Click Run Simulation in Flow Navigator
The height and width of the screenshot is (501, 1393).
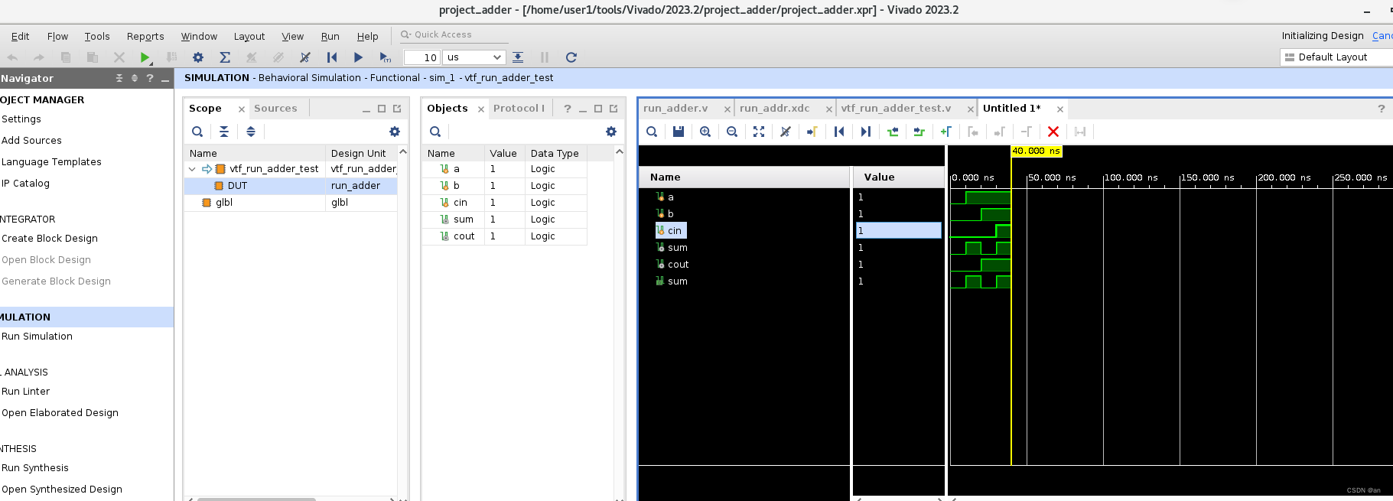coord(37,337)
